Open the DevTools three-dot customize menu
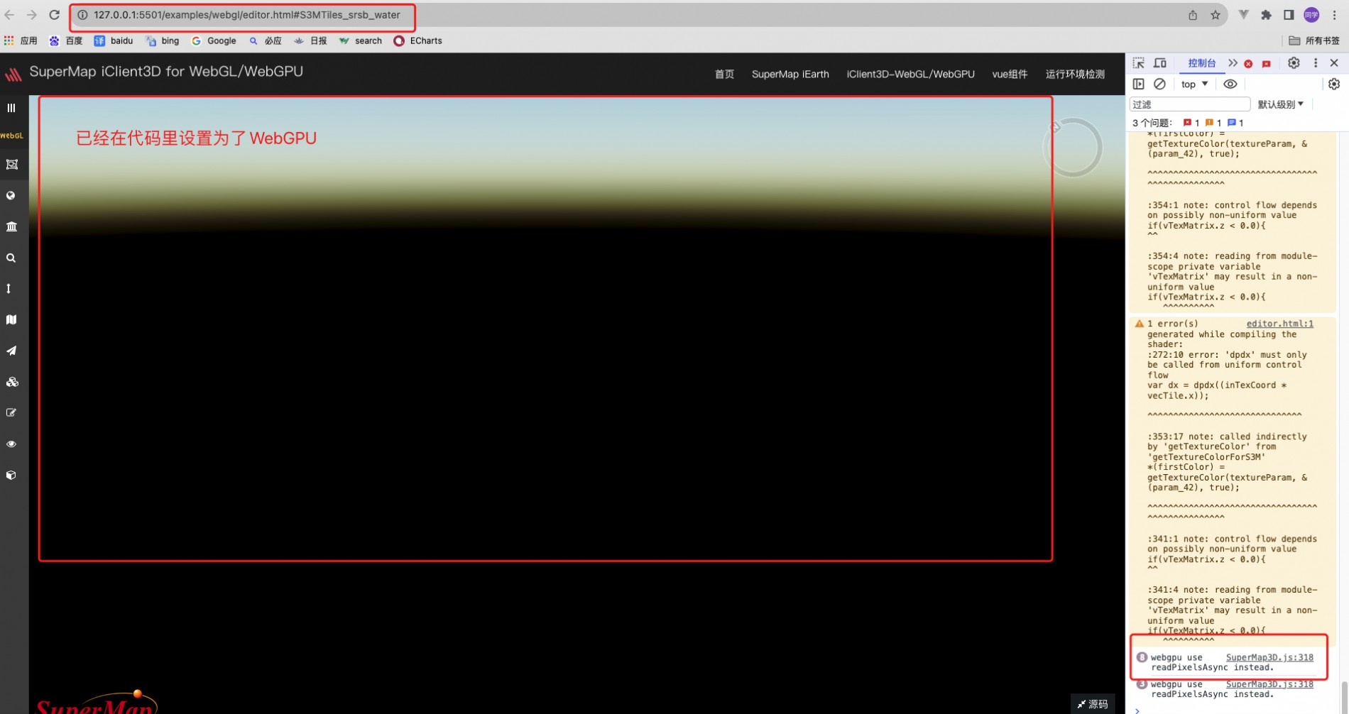Viewport: 1349px width, 714px height. click(x=1316, y=63)
